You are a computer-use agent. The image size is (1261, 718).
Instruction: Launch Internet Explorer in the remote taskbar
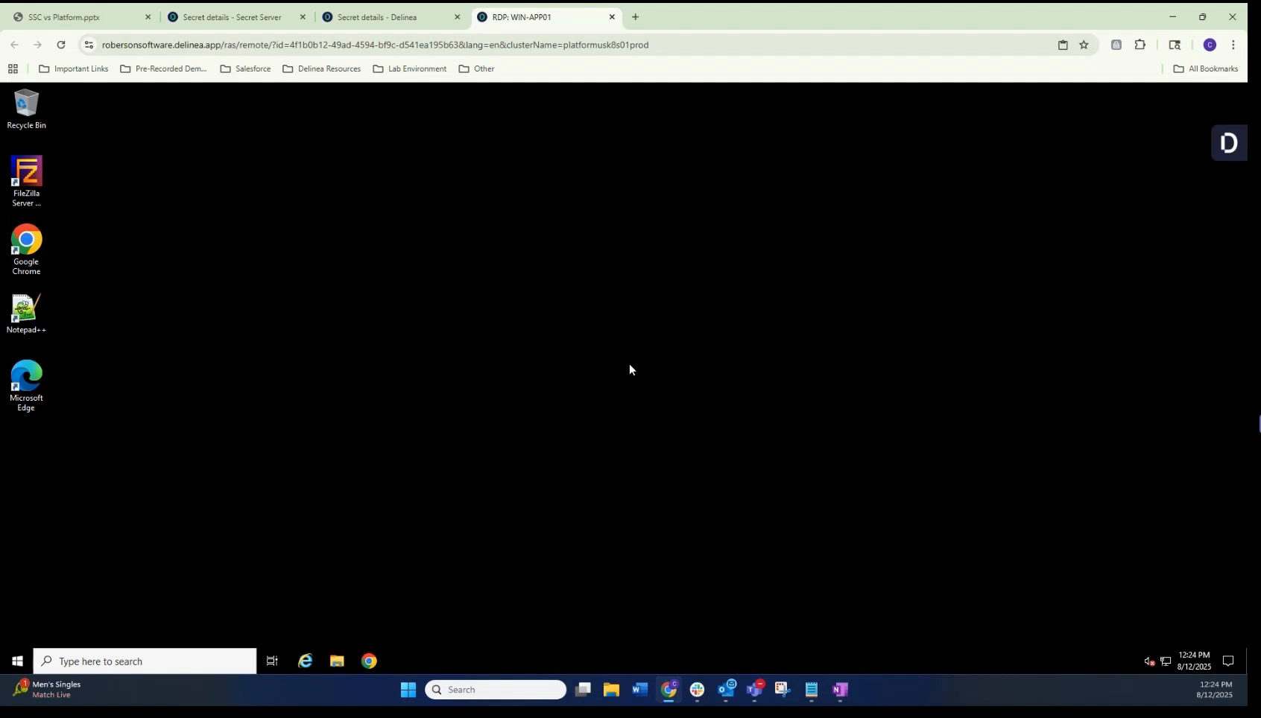(x=306, y=661)
